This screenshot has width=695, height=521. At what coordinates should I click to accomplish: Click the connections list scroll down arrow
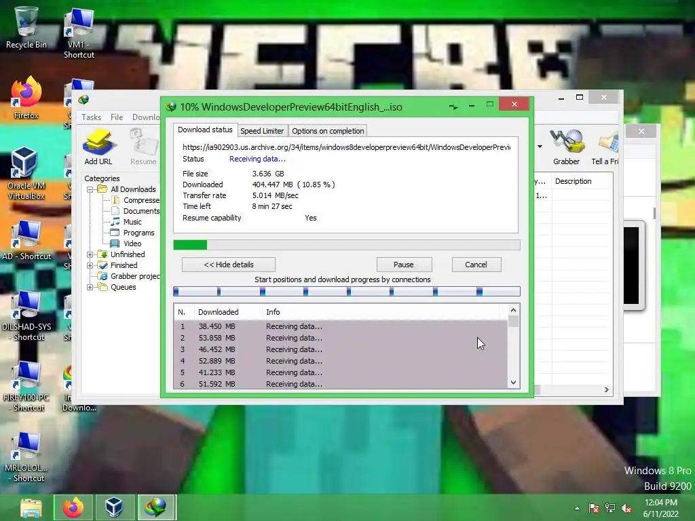pos(513,383)
